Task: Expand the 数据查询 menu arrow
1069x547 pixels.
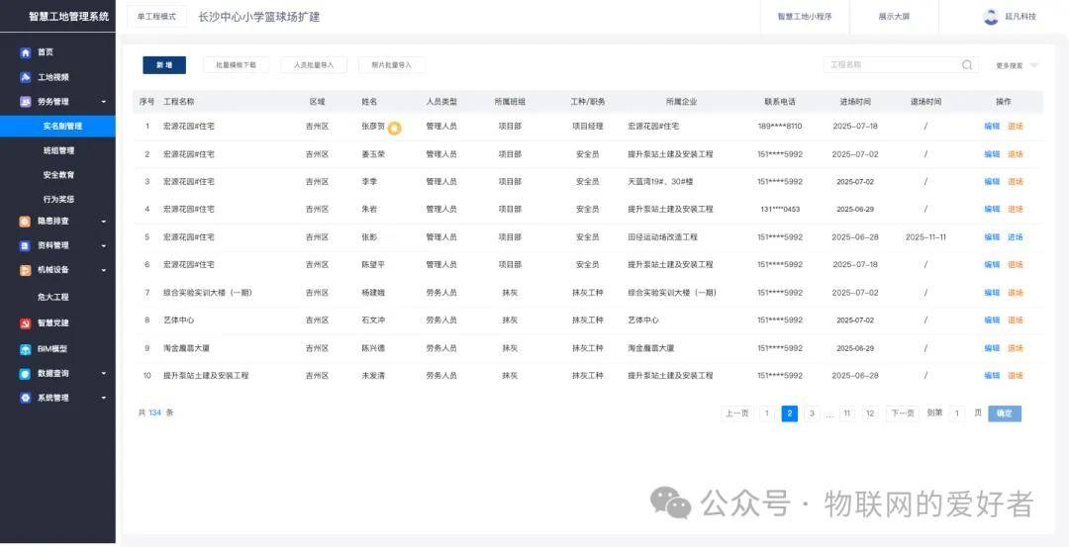Action: click(104, 373)
